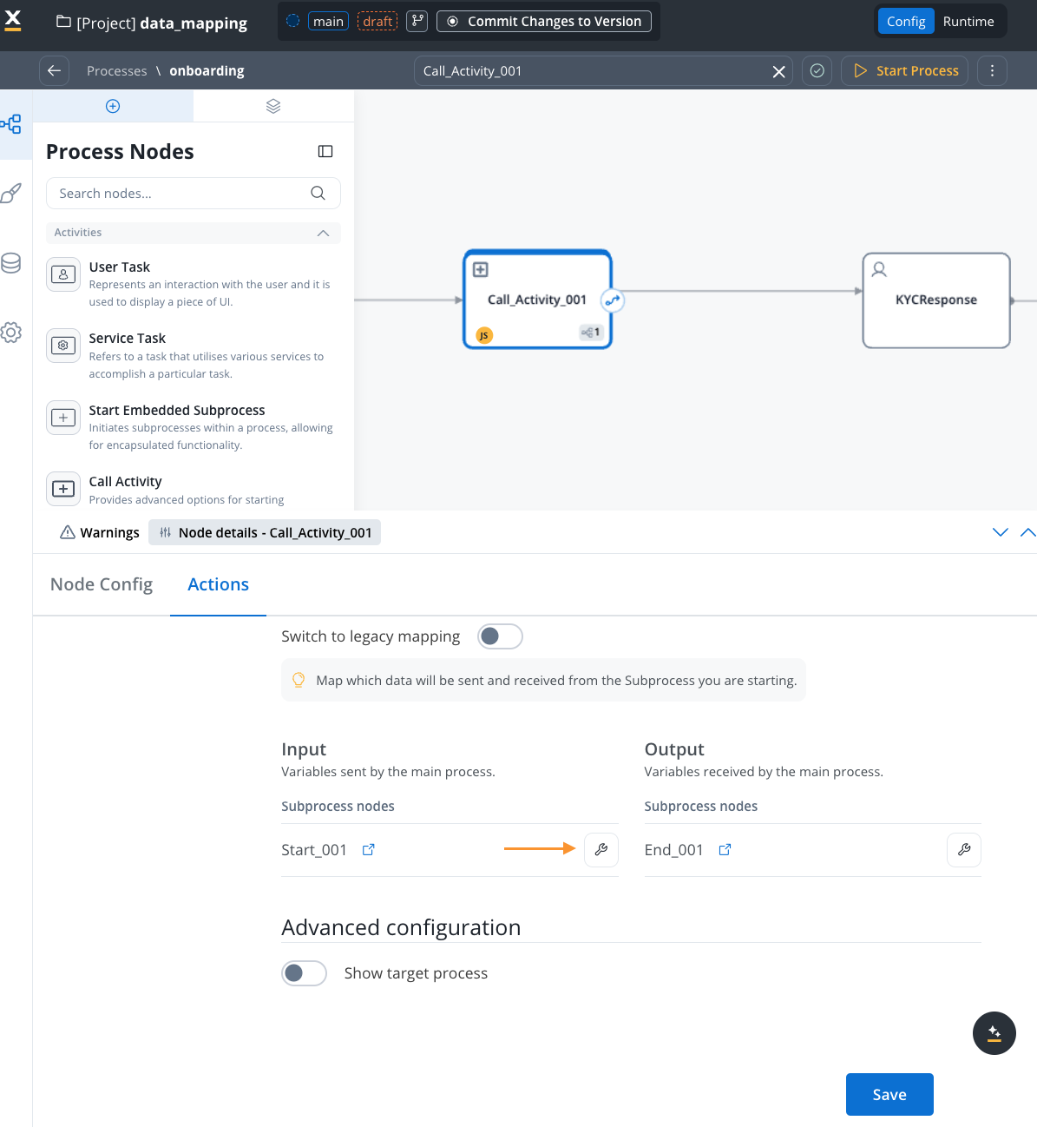
Task: Click the Start_001 wrench mapping icon
Action: (601, 849)
